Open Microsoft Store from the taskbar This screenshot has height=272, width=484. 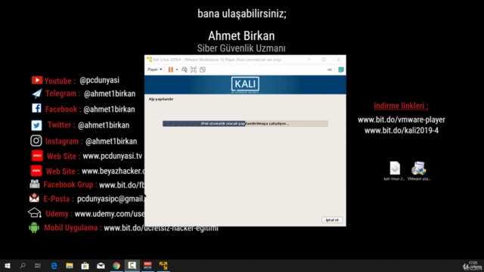click(x=85, y=265)
